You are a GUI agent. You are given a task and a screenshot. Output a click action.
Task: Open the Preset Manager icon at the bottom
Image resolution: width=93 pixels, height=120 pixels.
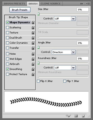(x=76, y=116)
